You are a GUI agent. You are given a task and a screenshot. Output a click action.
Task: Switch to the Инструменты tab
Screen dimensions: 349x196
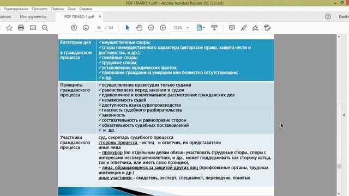pyautogui.click(x=33, y=17)
